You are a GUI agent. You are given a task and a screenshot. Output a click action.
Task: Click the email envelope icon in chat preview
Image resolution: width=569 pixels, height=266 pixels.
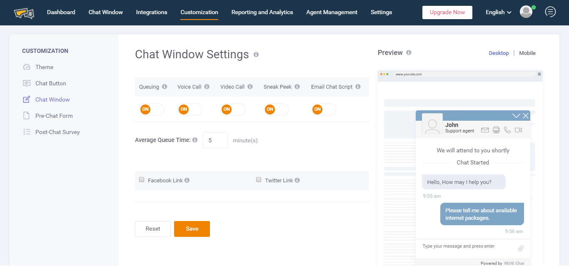tap(485, 130)
